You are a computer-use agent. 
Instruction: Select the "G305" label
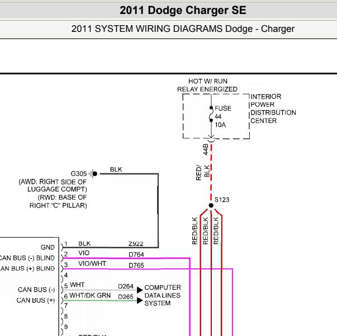coord(79,173)
